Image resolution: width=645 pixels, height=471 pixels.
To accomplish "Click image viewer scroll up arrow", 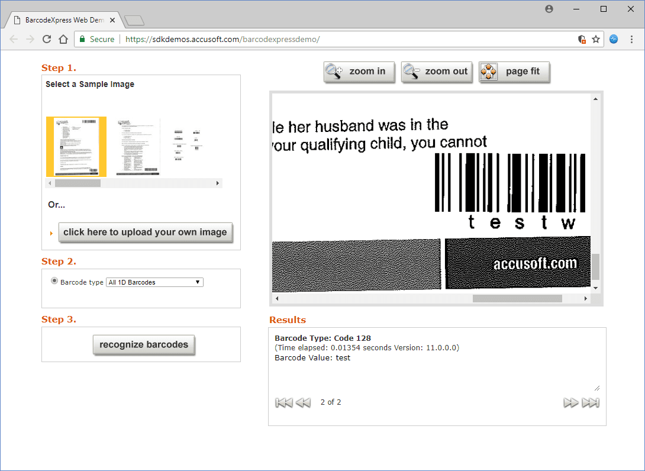I will coord(595,99).
